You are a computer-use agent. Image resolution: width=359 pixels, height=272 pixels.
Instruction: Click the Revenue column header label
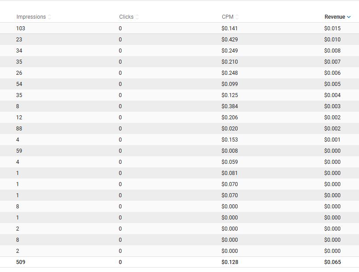click(334, 17)
